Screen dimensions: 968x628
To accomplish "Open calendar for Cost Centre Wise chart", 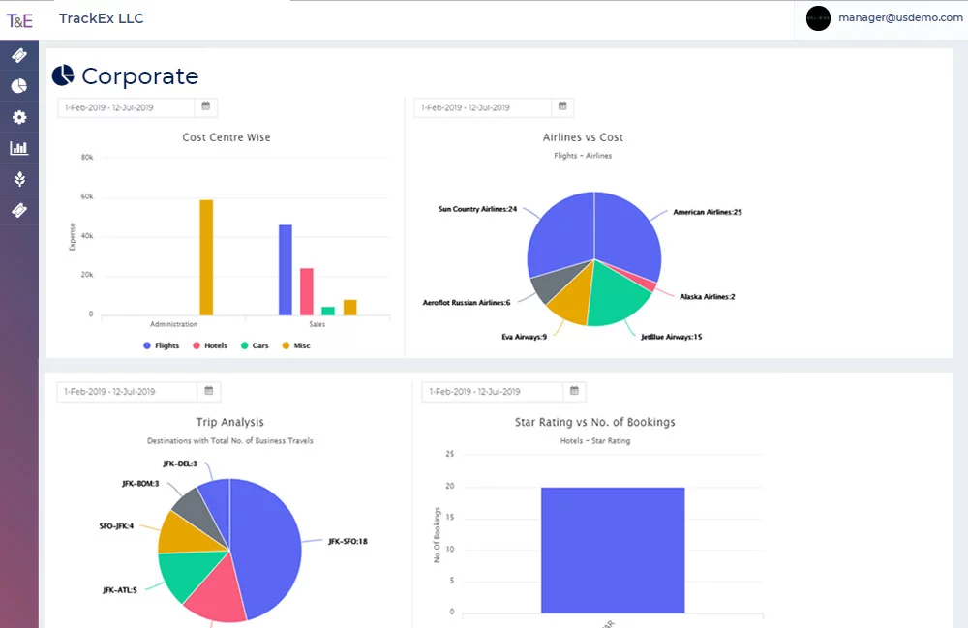I will pos(206,106).
